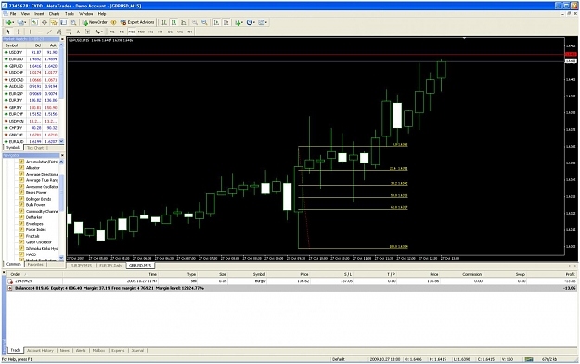
Task: Click the Zoom In magnifier icon
Action: click(195, 22)
